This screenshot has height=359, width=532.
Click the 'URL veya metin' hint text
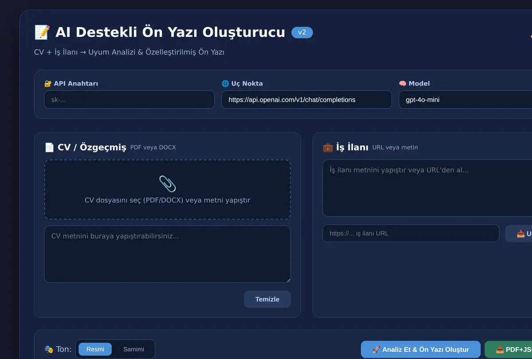[395, 147]
